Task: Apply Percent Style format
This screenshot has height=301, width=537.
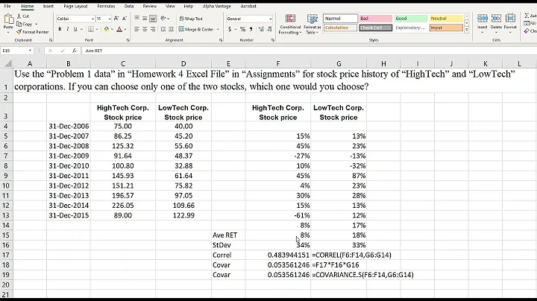Action: pyautogui.click(x=243, y=29)
